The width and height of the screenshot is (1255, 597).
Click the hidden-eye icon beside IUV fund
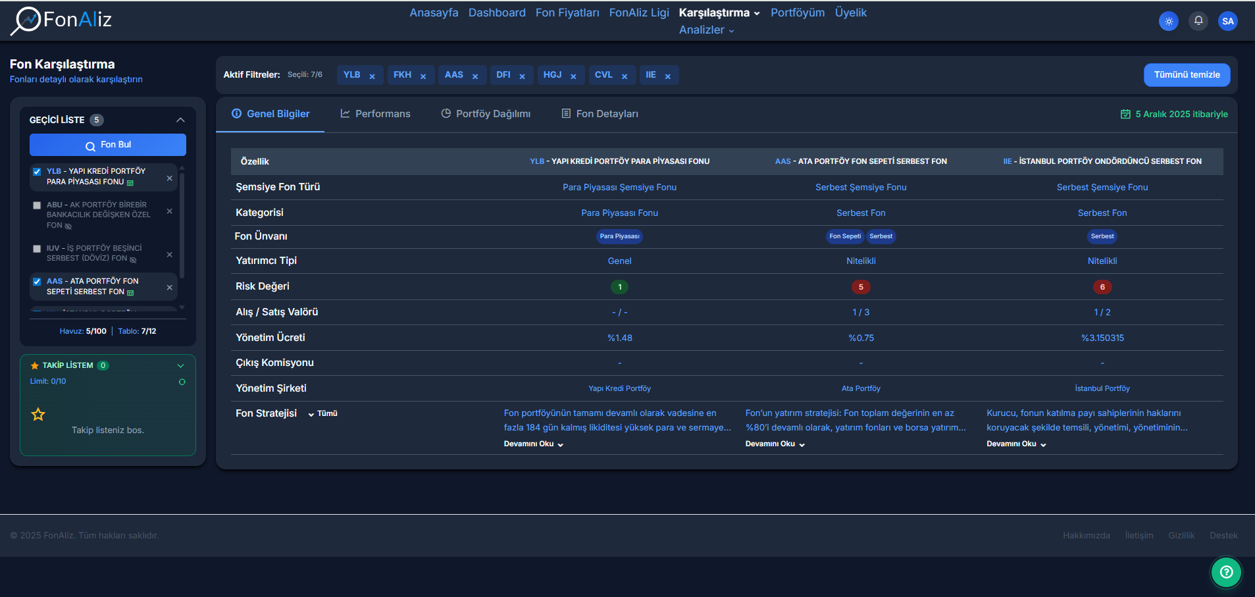(133, 259)
